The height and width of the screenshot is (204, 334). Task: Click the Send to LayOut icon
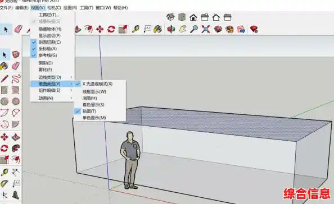point(241,29)
